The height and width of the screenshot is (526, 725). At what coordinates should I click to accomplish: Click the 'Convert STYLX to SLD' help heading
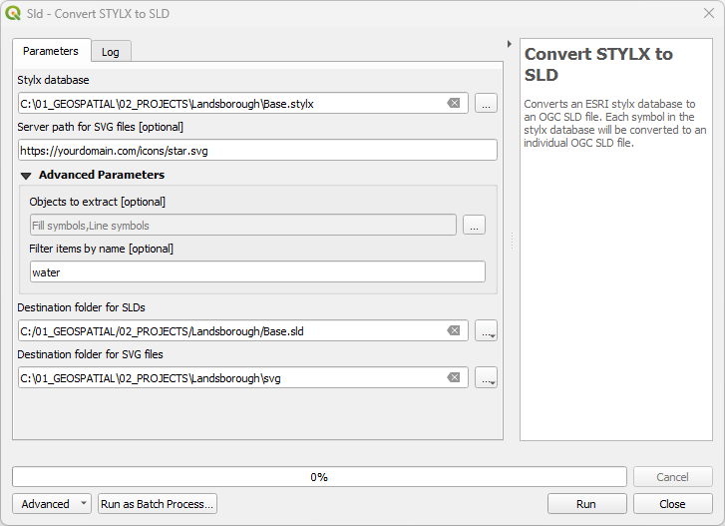598,64
